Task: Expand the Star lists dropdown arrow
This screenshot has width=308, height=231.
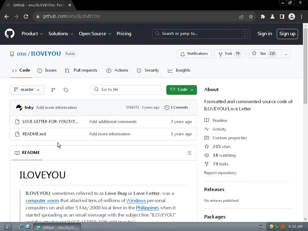Action: [286, 54]
